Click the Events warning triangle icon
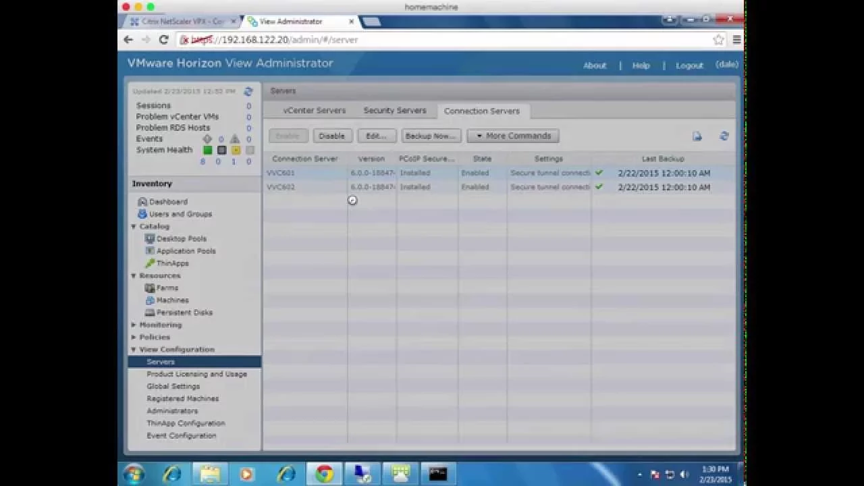Viewport: 864px width, 486px height. pos(235,139)
